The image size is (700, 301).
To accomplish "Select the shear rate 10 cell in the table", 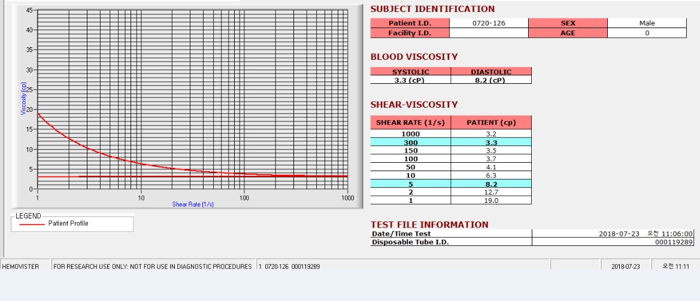I will point(411,175).
